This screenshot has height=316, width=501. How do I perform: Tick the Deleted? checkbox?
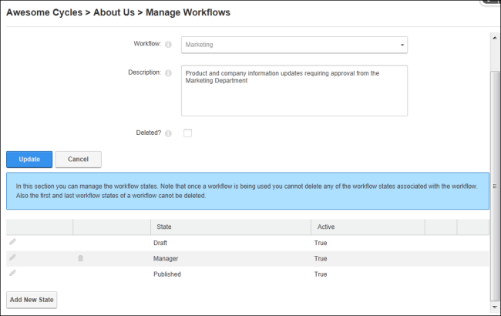[x=187, y=133]
